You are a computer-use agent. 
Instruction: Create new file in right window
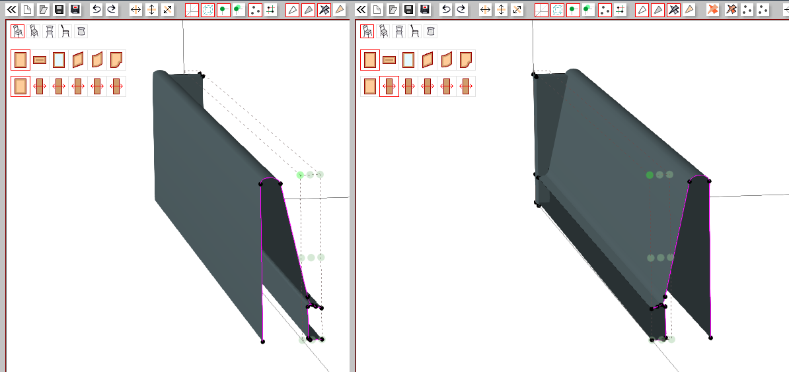click(377, 9)
